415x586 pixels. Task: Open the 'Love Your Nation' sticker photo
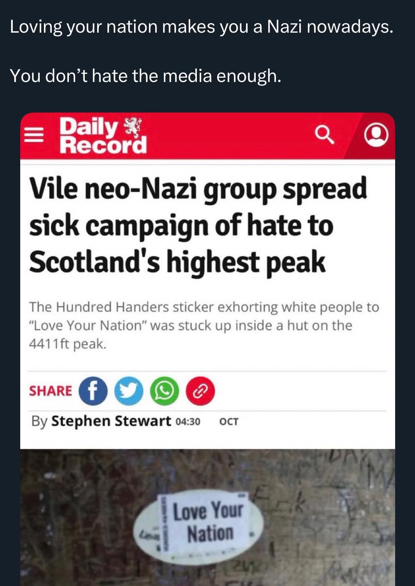207,517
